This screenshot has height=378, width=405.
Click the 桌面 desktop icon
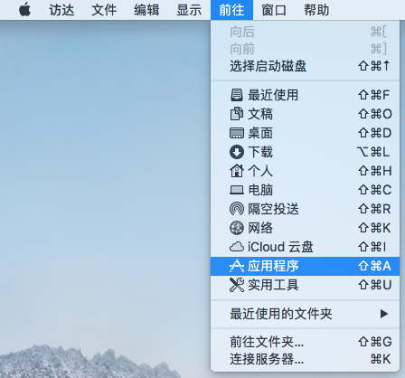click(x=237, y=133)
